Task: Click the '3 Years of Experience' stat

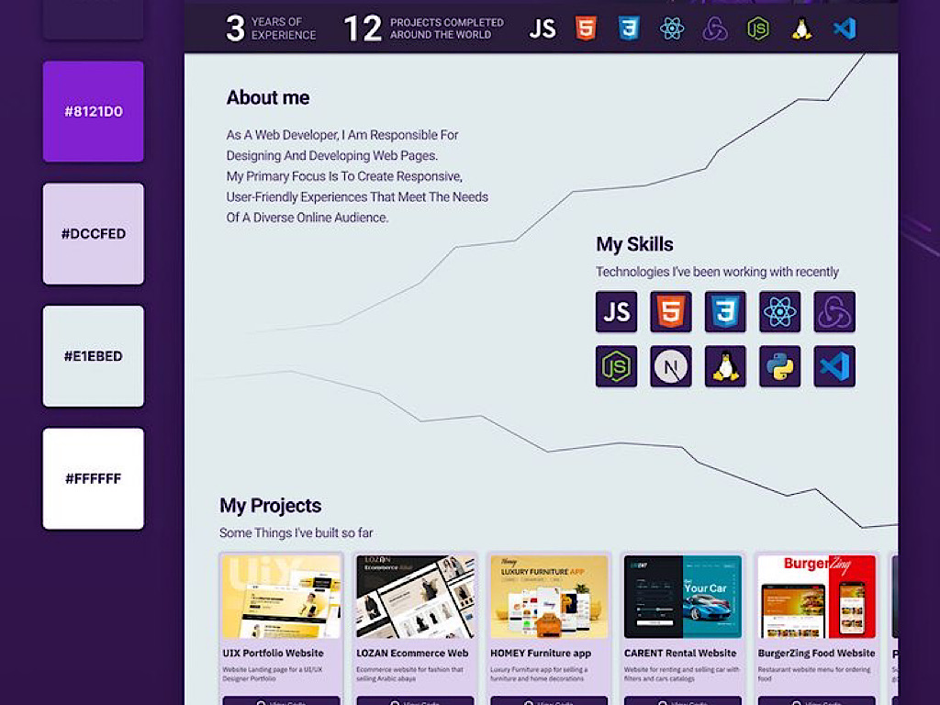Action: point(271,28)
